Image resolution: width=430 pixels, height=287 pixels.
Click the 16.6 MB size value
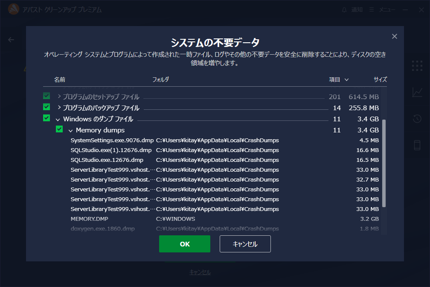(x=367, y=150)
